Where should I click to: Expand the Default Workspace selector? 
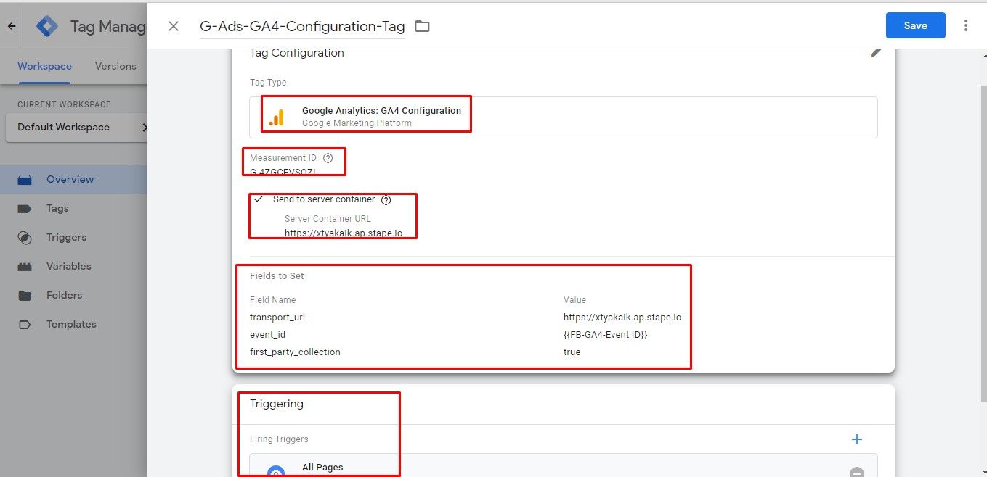77,128
